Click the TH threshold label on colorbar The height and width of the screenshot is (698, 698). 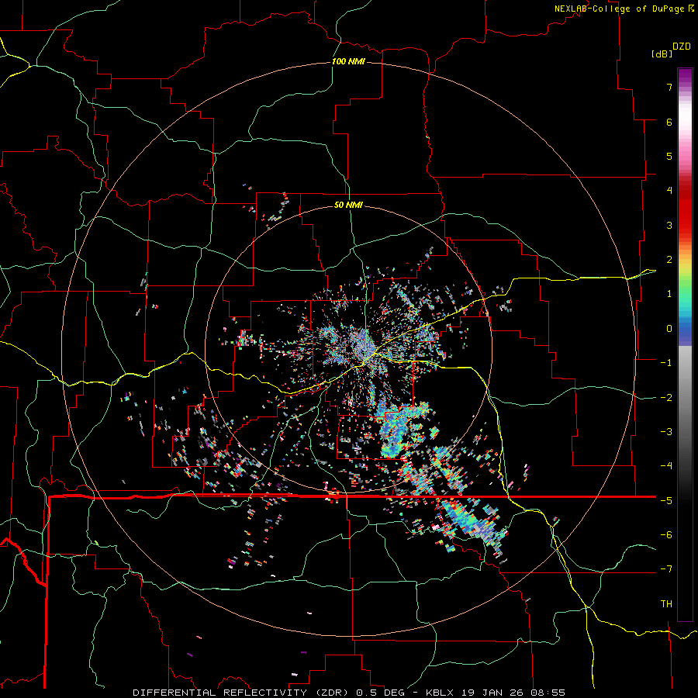click(x=666, y=604)
